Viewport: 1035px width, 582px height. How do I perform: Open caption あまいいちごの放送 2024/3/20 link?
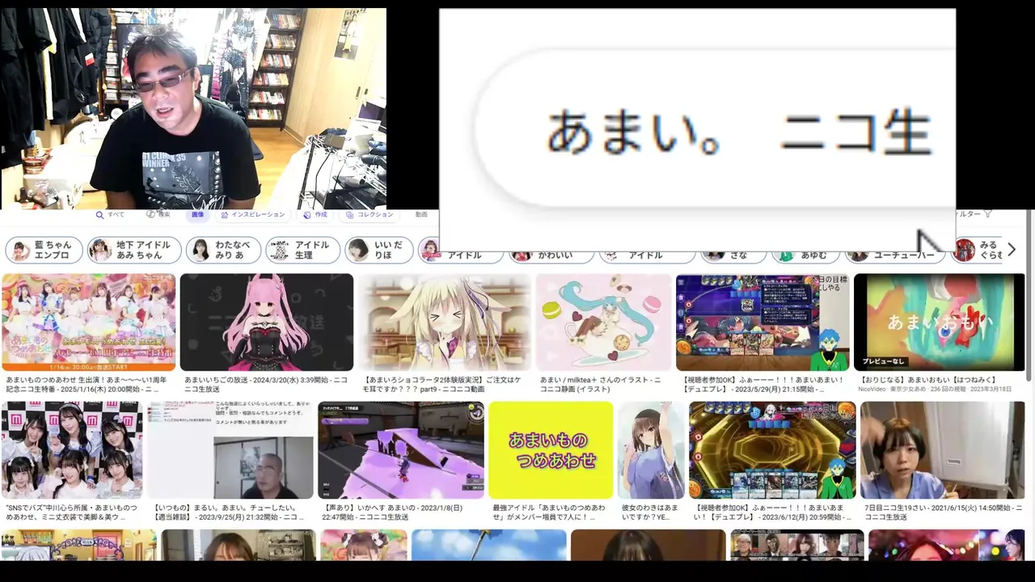click(267, 384)
